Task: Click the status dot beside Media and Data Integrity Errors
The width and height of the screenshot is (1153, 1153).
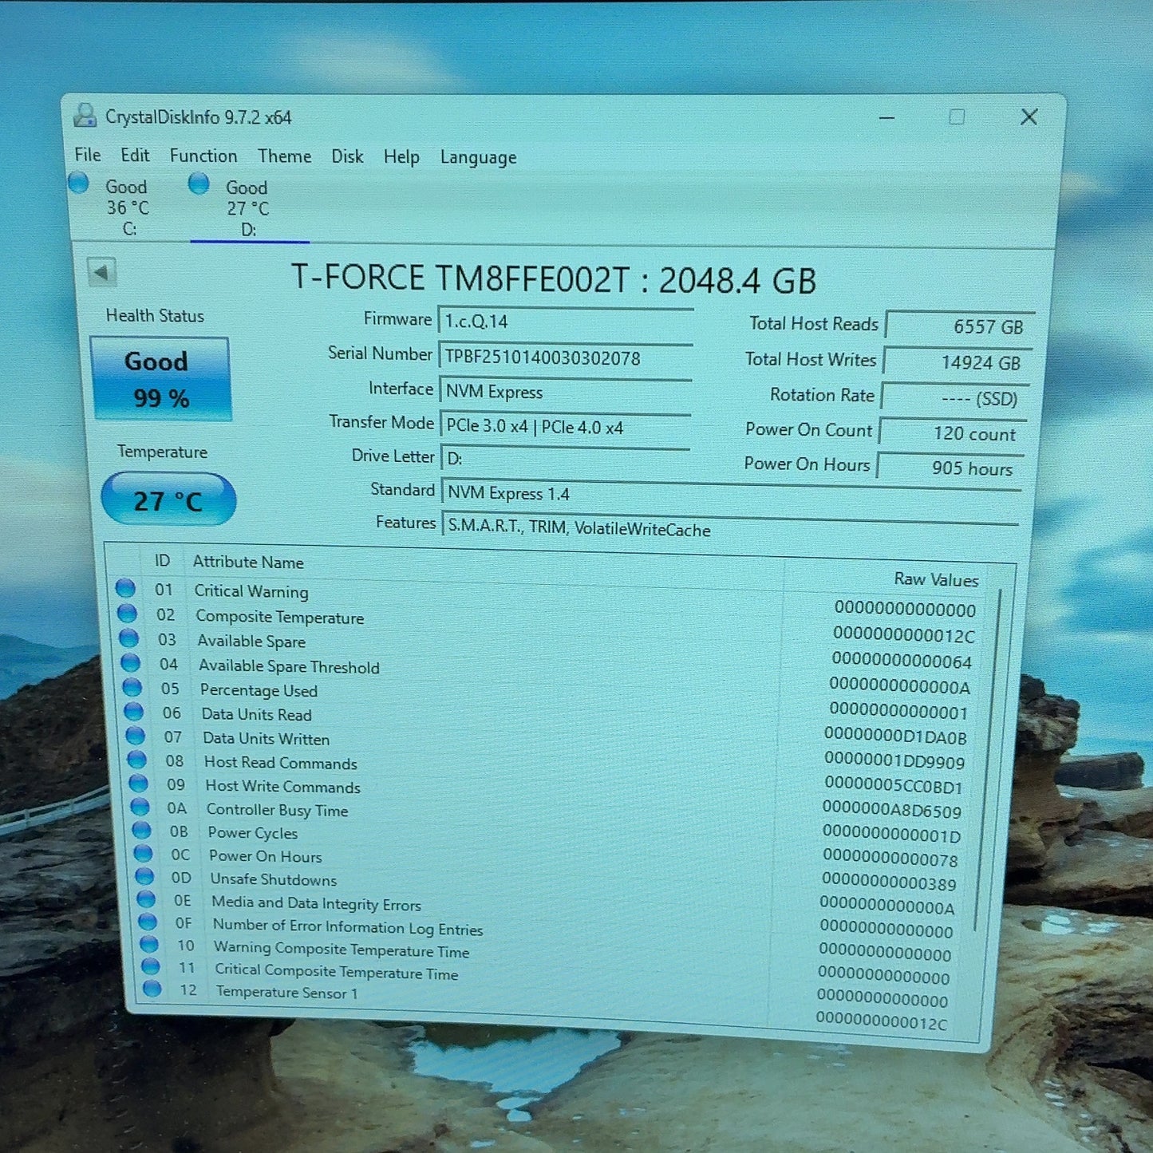Action: click(146, 898)
